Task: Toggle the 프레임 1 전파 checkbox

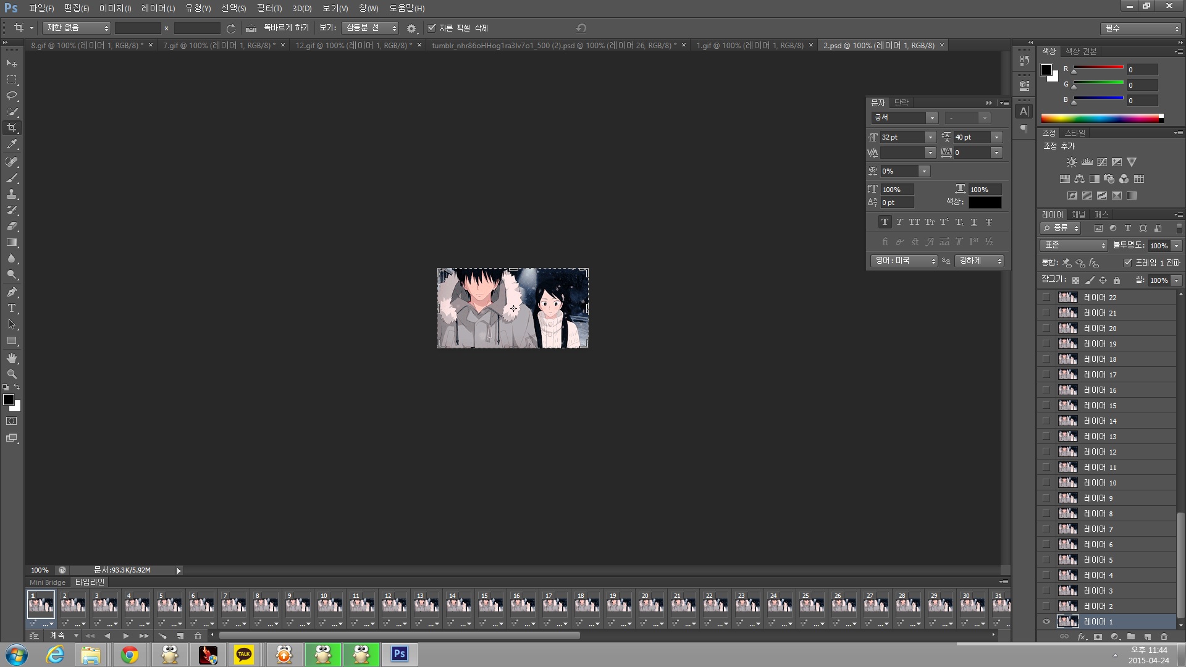Action: 1128,262
